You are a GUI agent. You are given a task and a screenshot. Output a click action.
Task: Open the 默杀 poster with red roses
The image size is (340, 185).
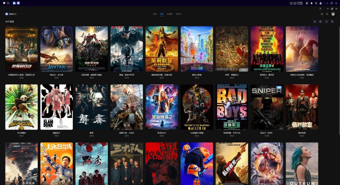(x=91, y=164)
